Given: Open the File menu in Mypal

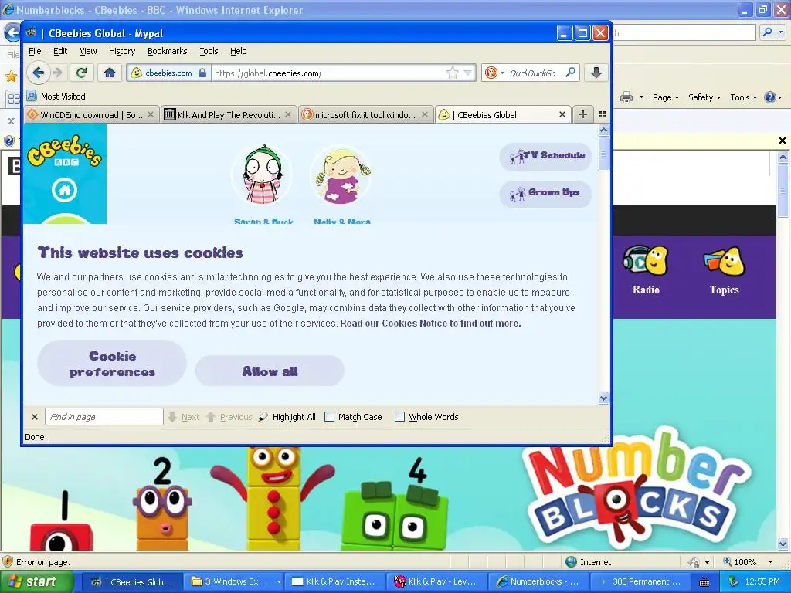Looking at the screenshot, I should 35,51.
